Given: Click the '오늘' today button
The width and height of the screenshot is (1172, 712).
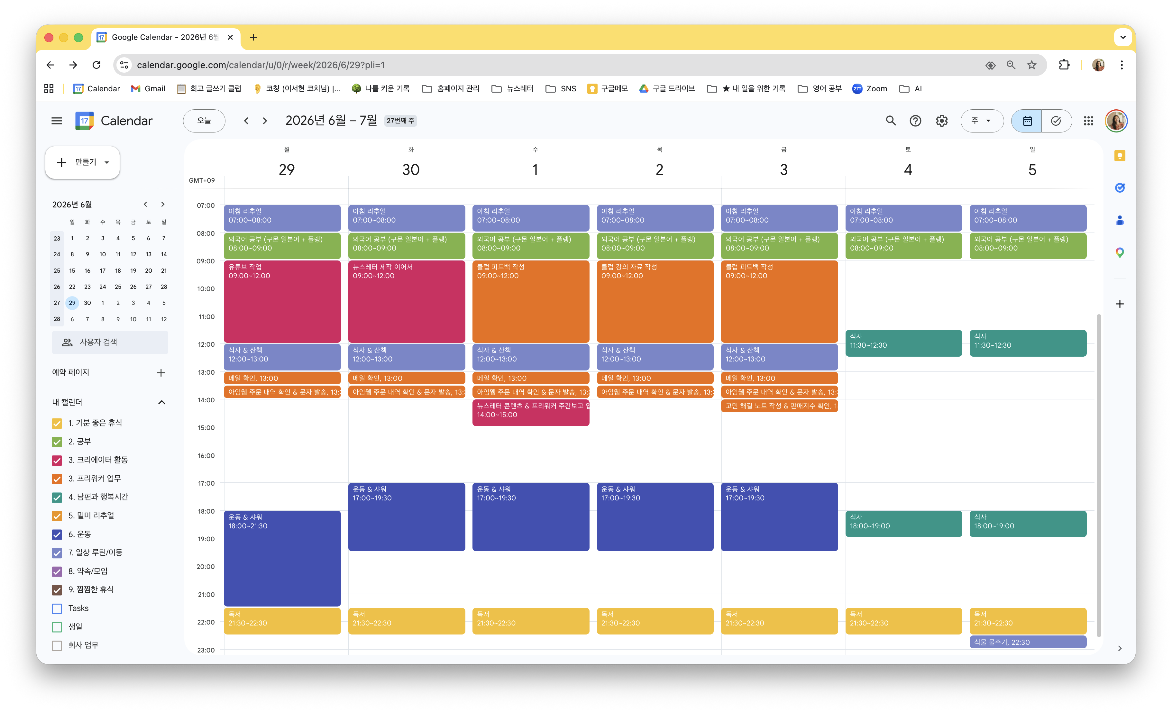Looking at the screenshot, I should tap(204, 121).
